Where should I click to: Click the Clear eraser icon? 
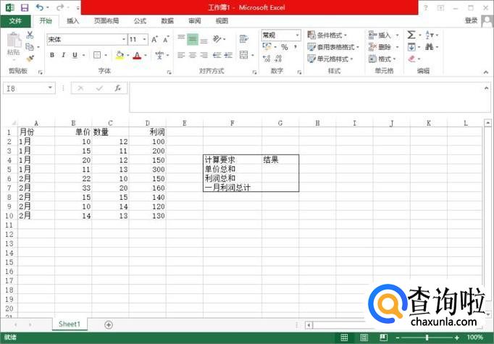click(411, 59)
